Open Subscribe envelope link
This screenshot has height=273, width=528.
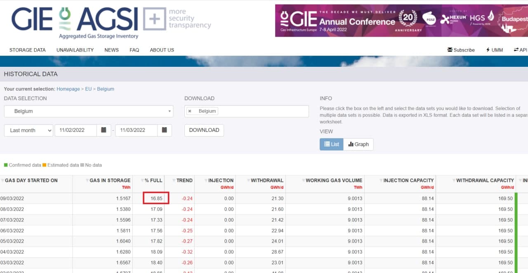tap(461, 50)
